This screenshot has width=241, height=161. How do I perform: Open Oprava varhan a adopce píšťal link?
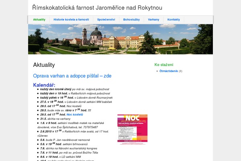tap(72, 76)
